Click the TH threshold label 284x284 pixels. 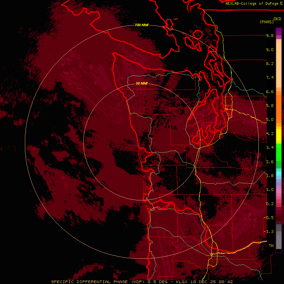tap(271, 246)
